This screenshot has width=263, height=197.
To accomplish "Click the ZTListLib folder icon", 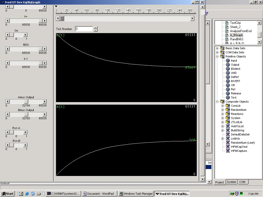I will point(228,122).
